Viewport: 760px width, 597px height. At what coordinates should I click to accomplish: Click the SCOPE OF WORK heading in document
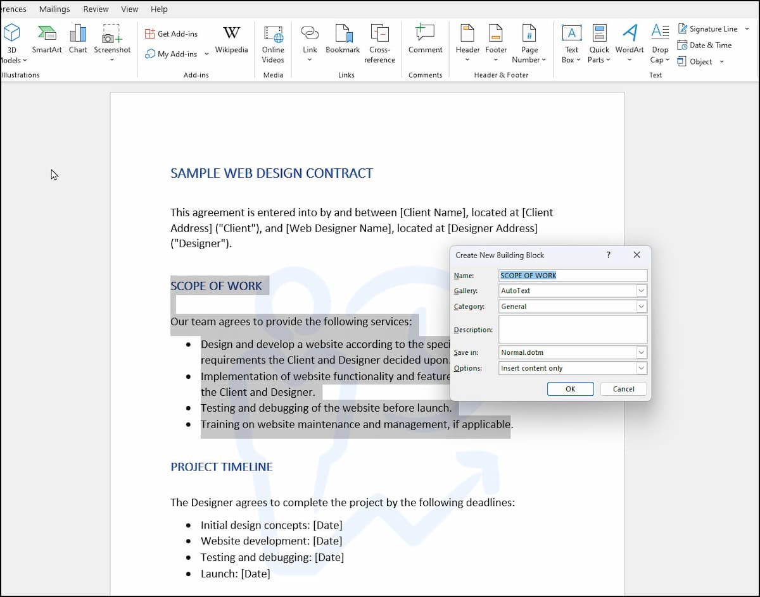216,286
